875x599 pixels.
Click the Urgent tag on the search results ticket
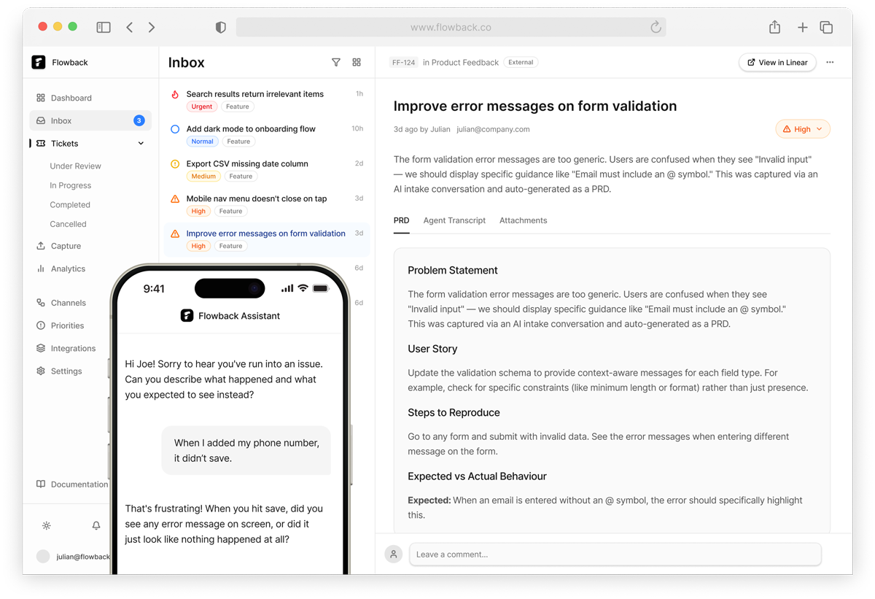coord(202,107)
